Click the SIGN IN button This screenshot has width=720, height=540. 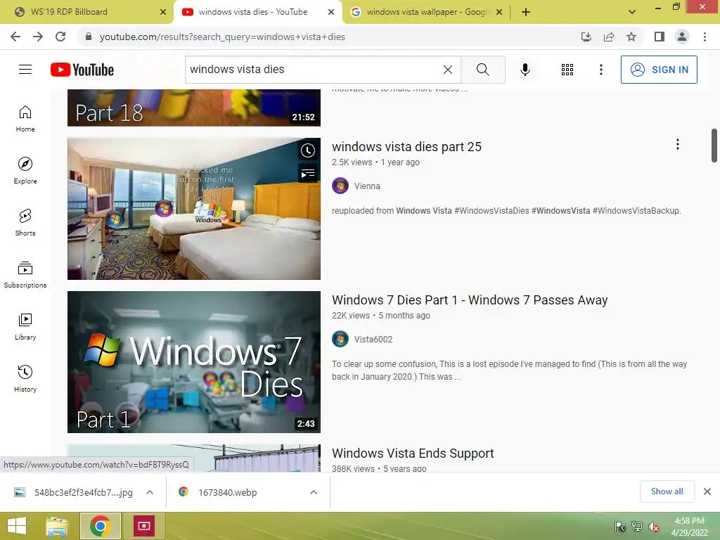(x=659, y=70)
